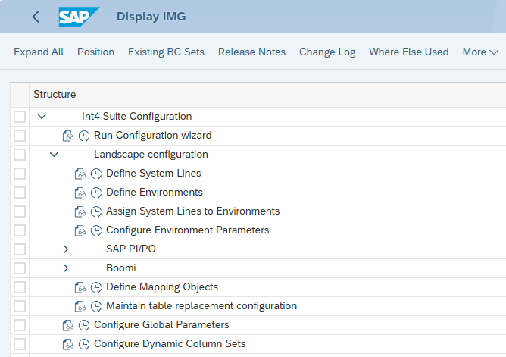Open documentation icon for Configure Environment Parameters
506x357 pixels.
pyautogui.click(x=80, y=230)
